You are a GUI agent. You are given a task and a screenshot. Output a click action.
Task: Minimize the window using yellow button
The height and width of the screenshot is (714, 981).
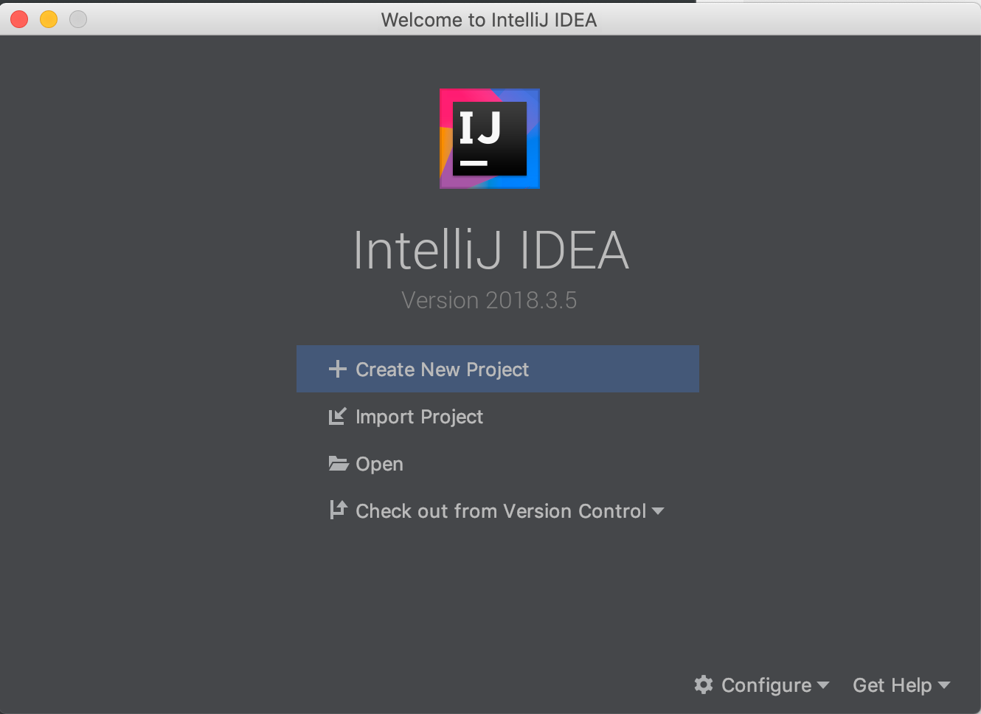coord(49,19)
